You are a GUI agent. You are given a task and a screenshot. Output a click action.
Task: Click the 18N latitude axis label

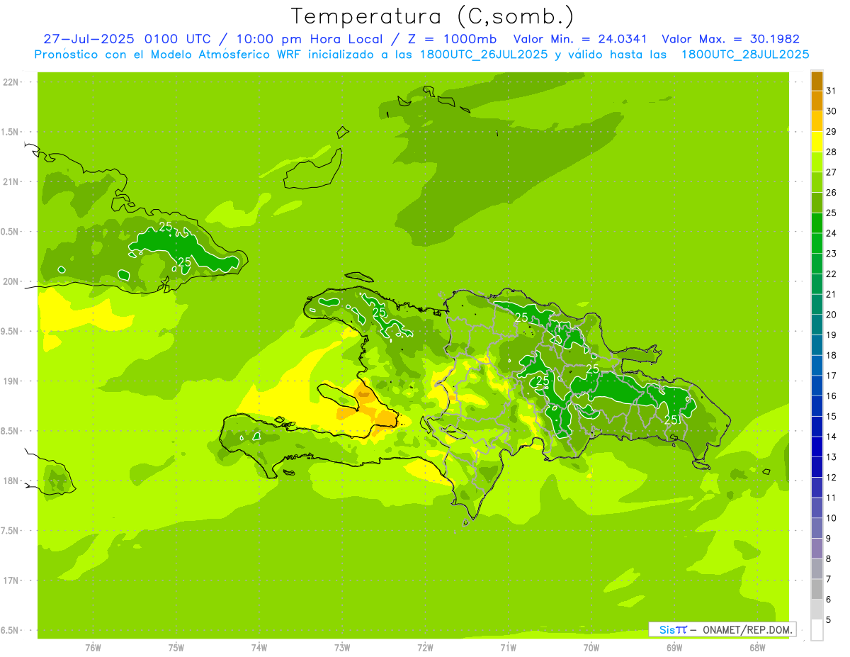(11, 481)
